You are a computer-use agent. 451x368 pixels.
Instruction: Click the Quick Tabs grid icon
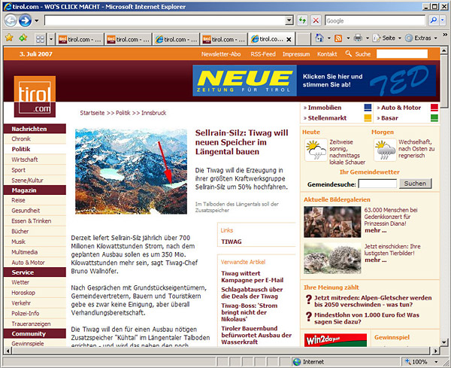[x=41, y=38]
